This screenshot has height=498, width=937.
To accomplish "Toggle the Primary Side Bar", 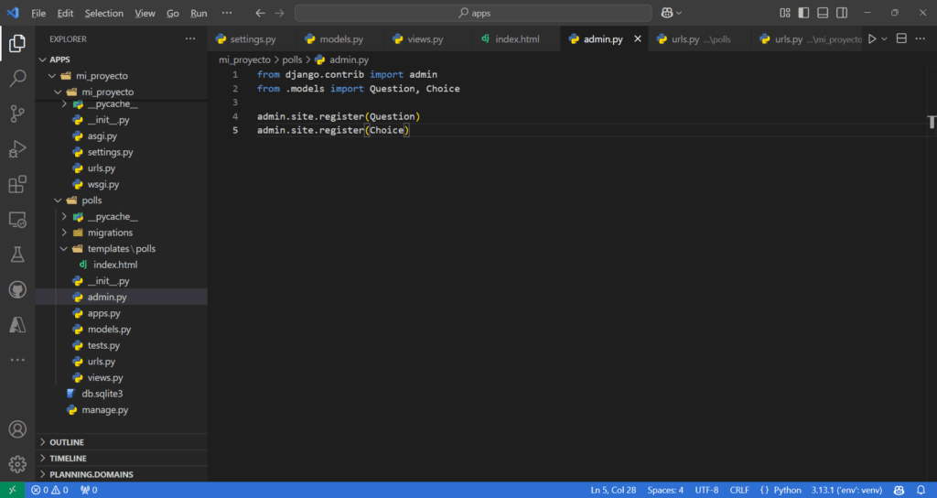I will click(x=803, y=13).
